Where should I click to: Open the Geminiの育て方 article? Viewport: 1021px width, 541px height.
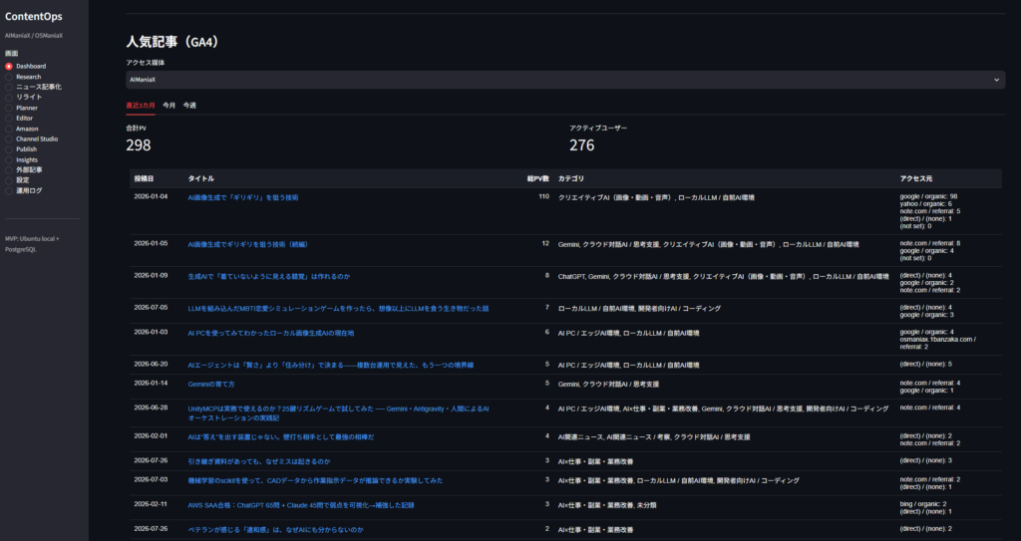coord(211,385)
